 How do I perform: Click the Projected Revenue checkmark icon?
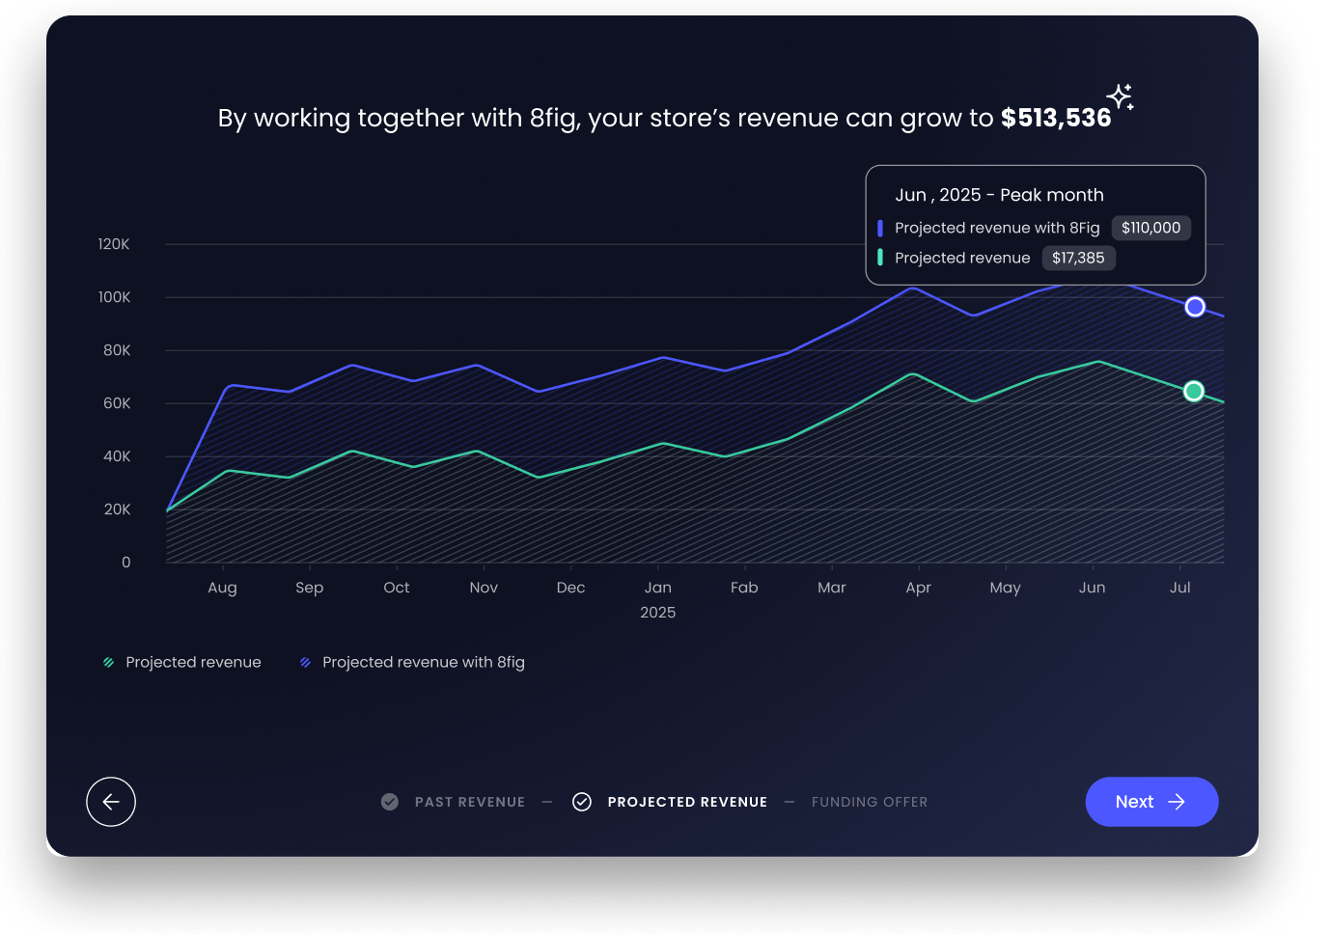pyautogui.click(x=582, y=802)
